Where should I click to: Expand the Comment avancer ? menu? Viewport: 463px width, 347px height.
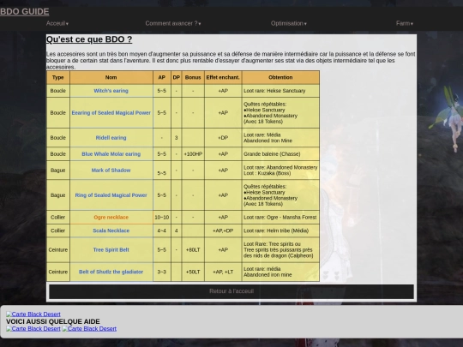[x=173, y=23]
